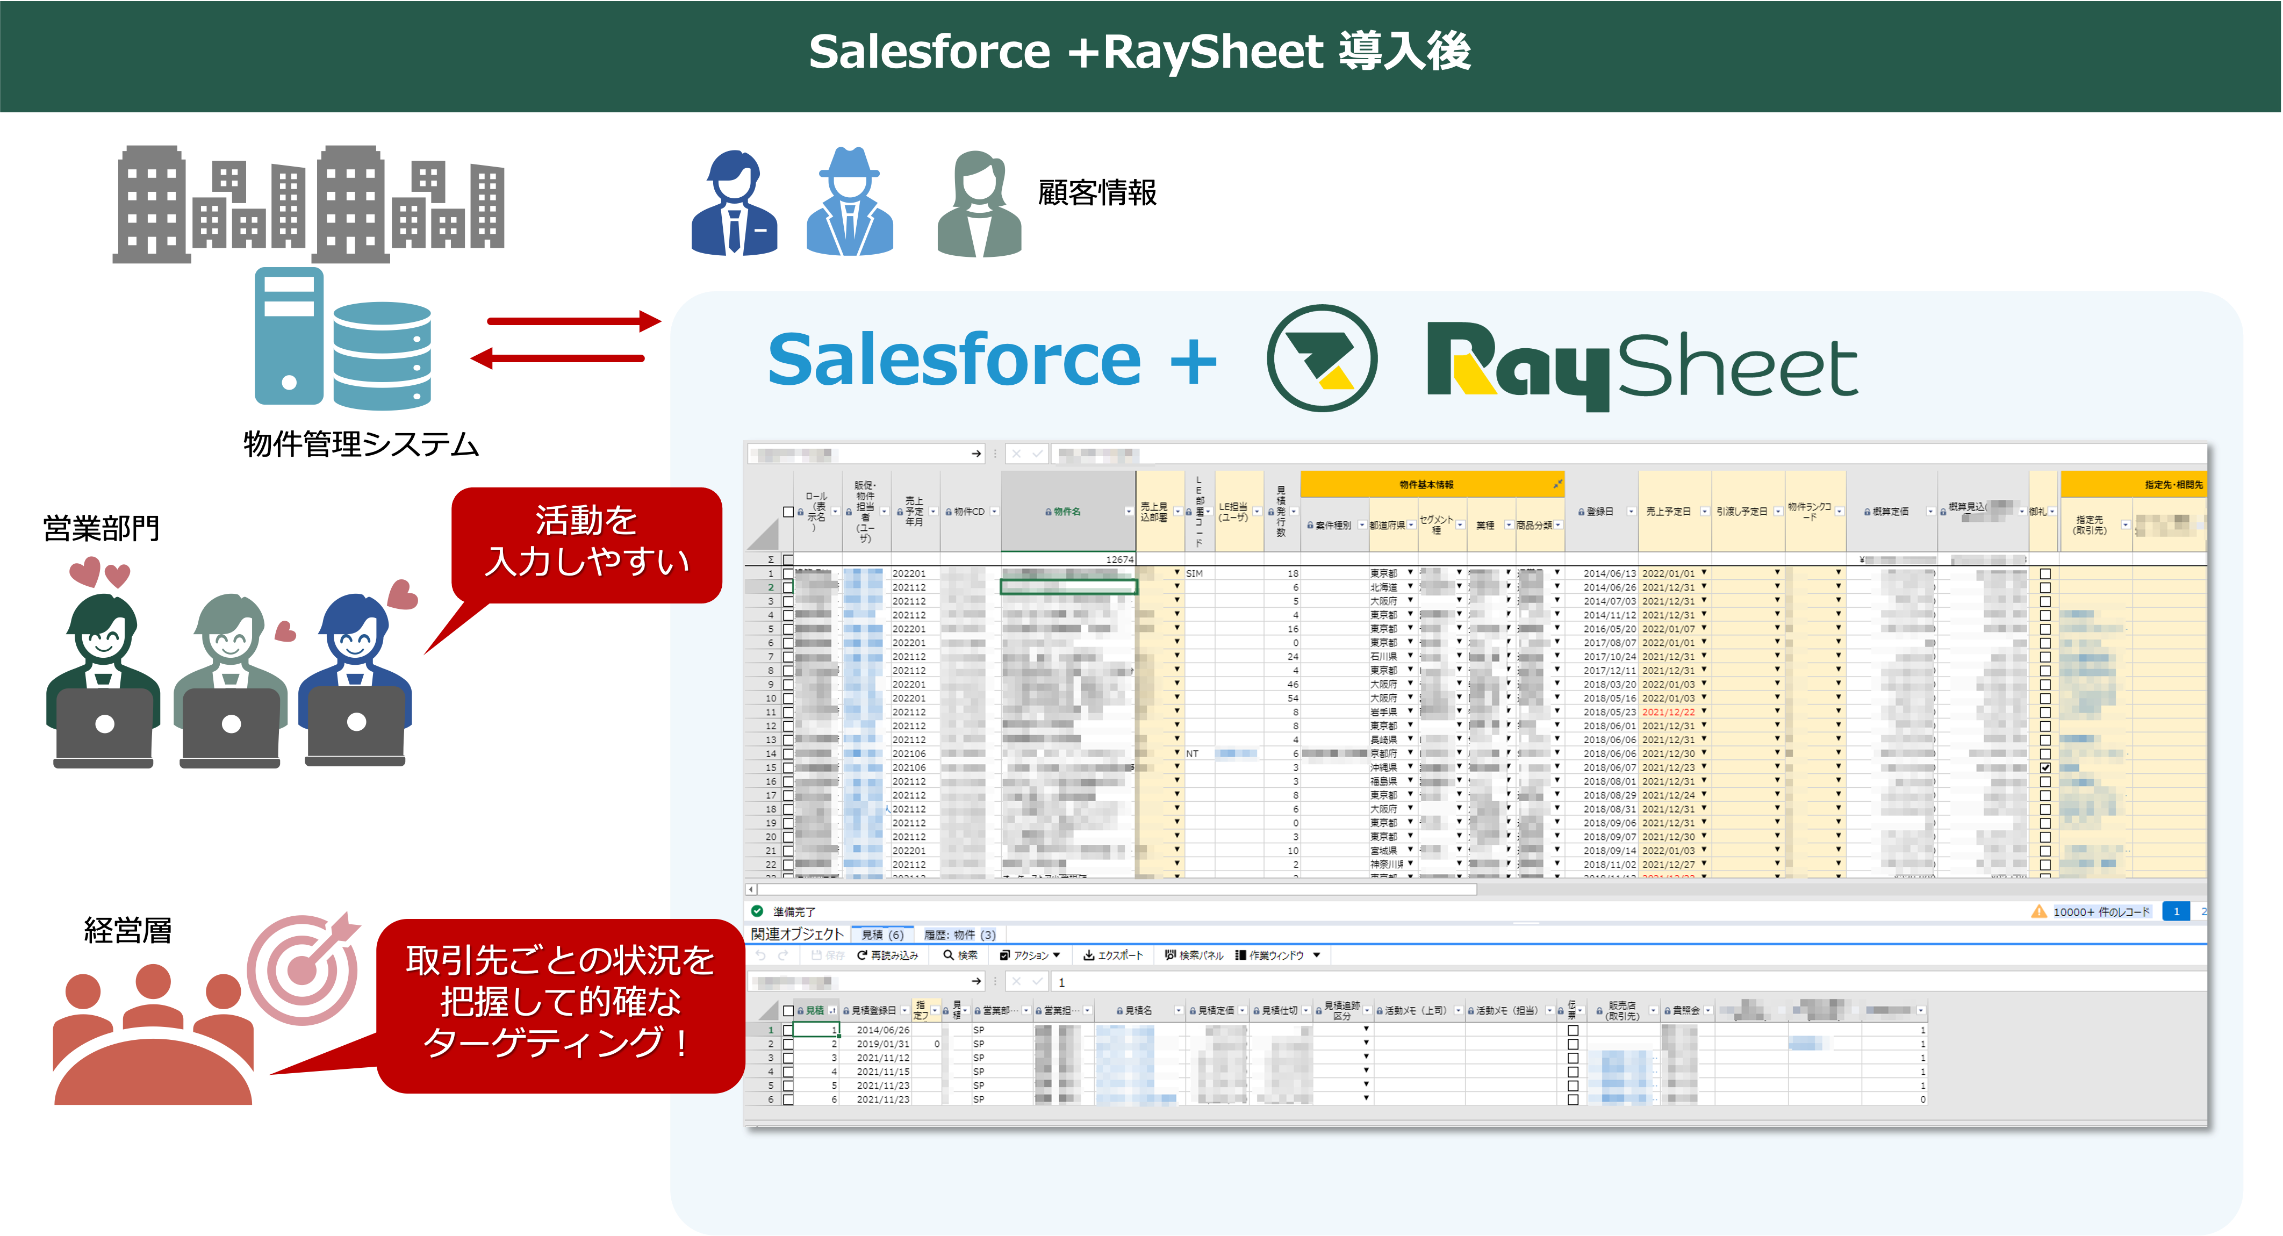The width and height of the screenshot is (2283, 1236).
Task: Click the arrow icon in lower name box
Action: pyautogui.click(x=976, y=981)
